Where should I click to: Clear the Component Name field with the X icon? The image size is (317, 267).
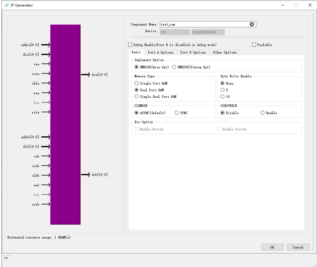252,24
